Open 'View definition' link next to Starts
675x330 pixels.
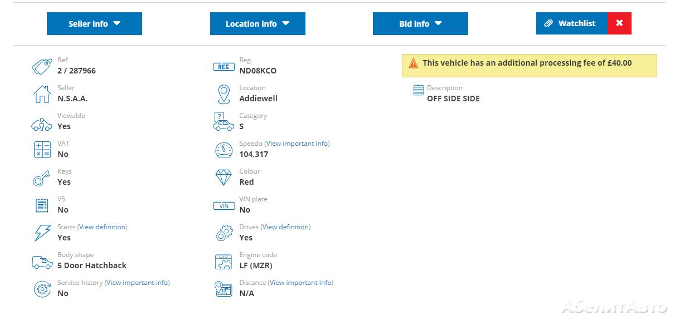pyautogui.click(x=103, y=227)
